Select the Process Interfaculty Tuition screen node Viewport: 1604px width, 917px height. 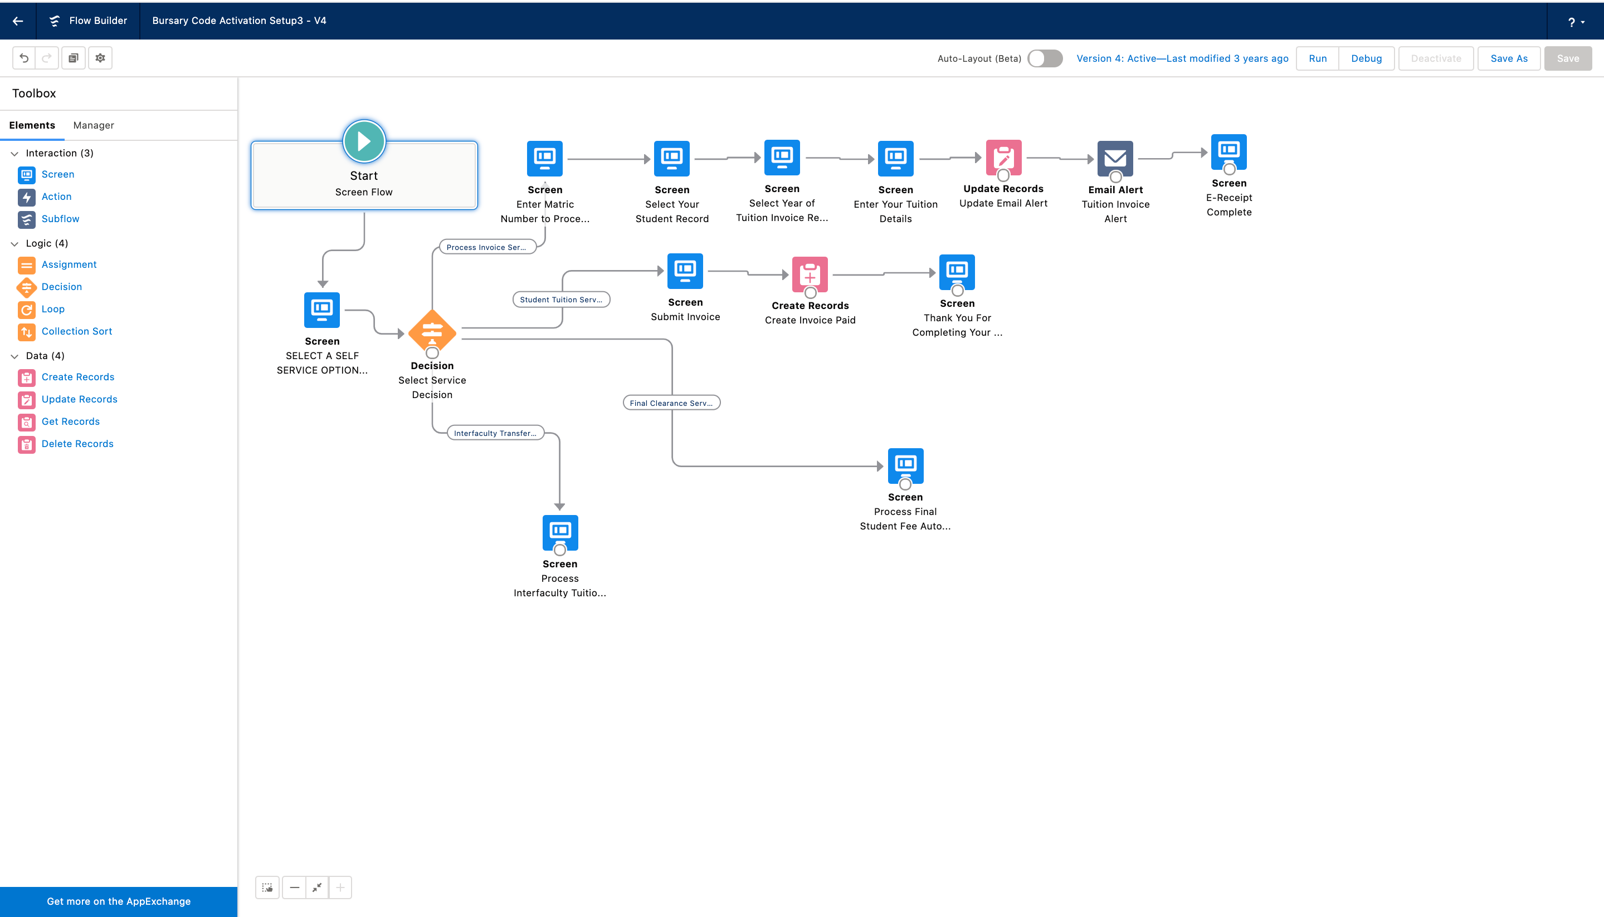560,533
